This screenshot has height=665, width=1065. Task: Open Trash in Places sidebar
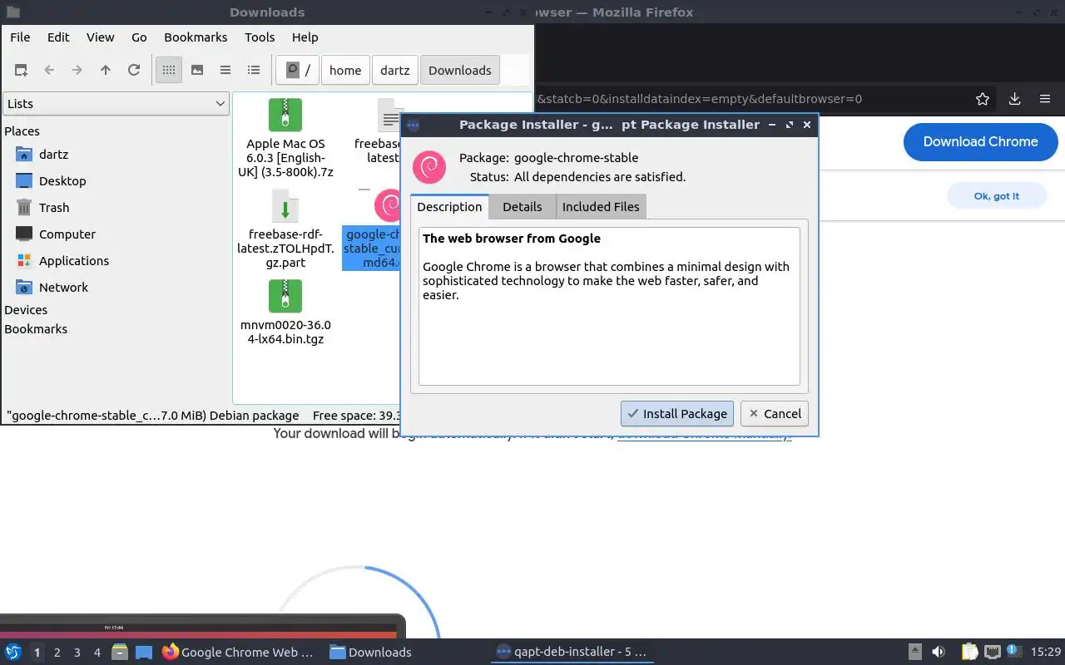tap(54, 208)
